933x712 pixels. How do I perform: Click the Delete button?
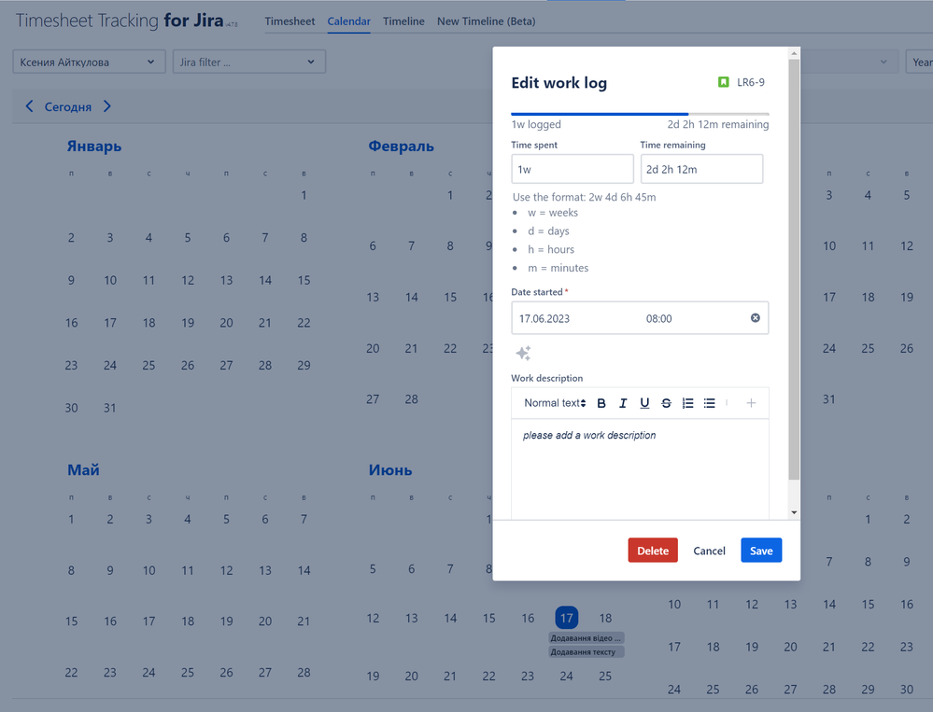pyautogui.click(x=653, y=551)
